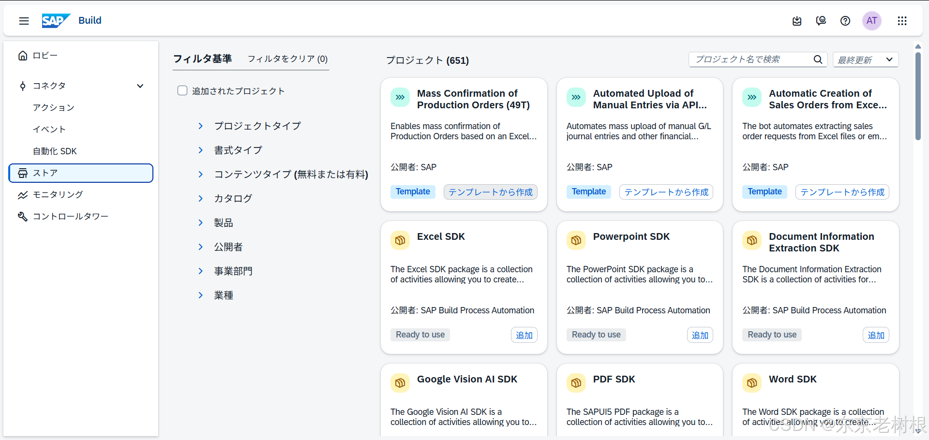929x440 pixels.
Task: Open the Excel SDK card title
Action: 441,236
